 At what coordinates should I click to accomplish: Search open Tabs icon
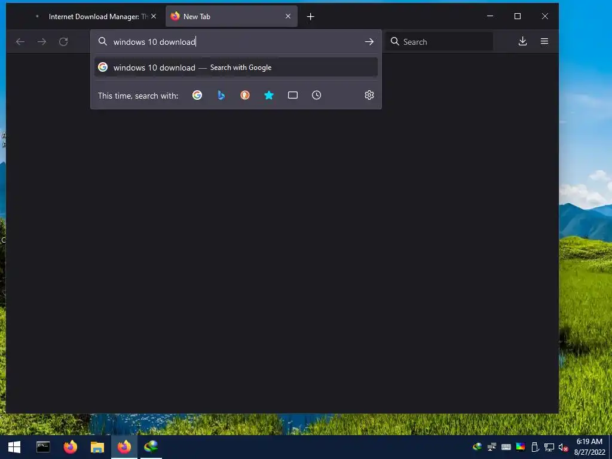pyautogui.click(x=293, y=95)
